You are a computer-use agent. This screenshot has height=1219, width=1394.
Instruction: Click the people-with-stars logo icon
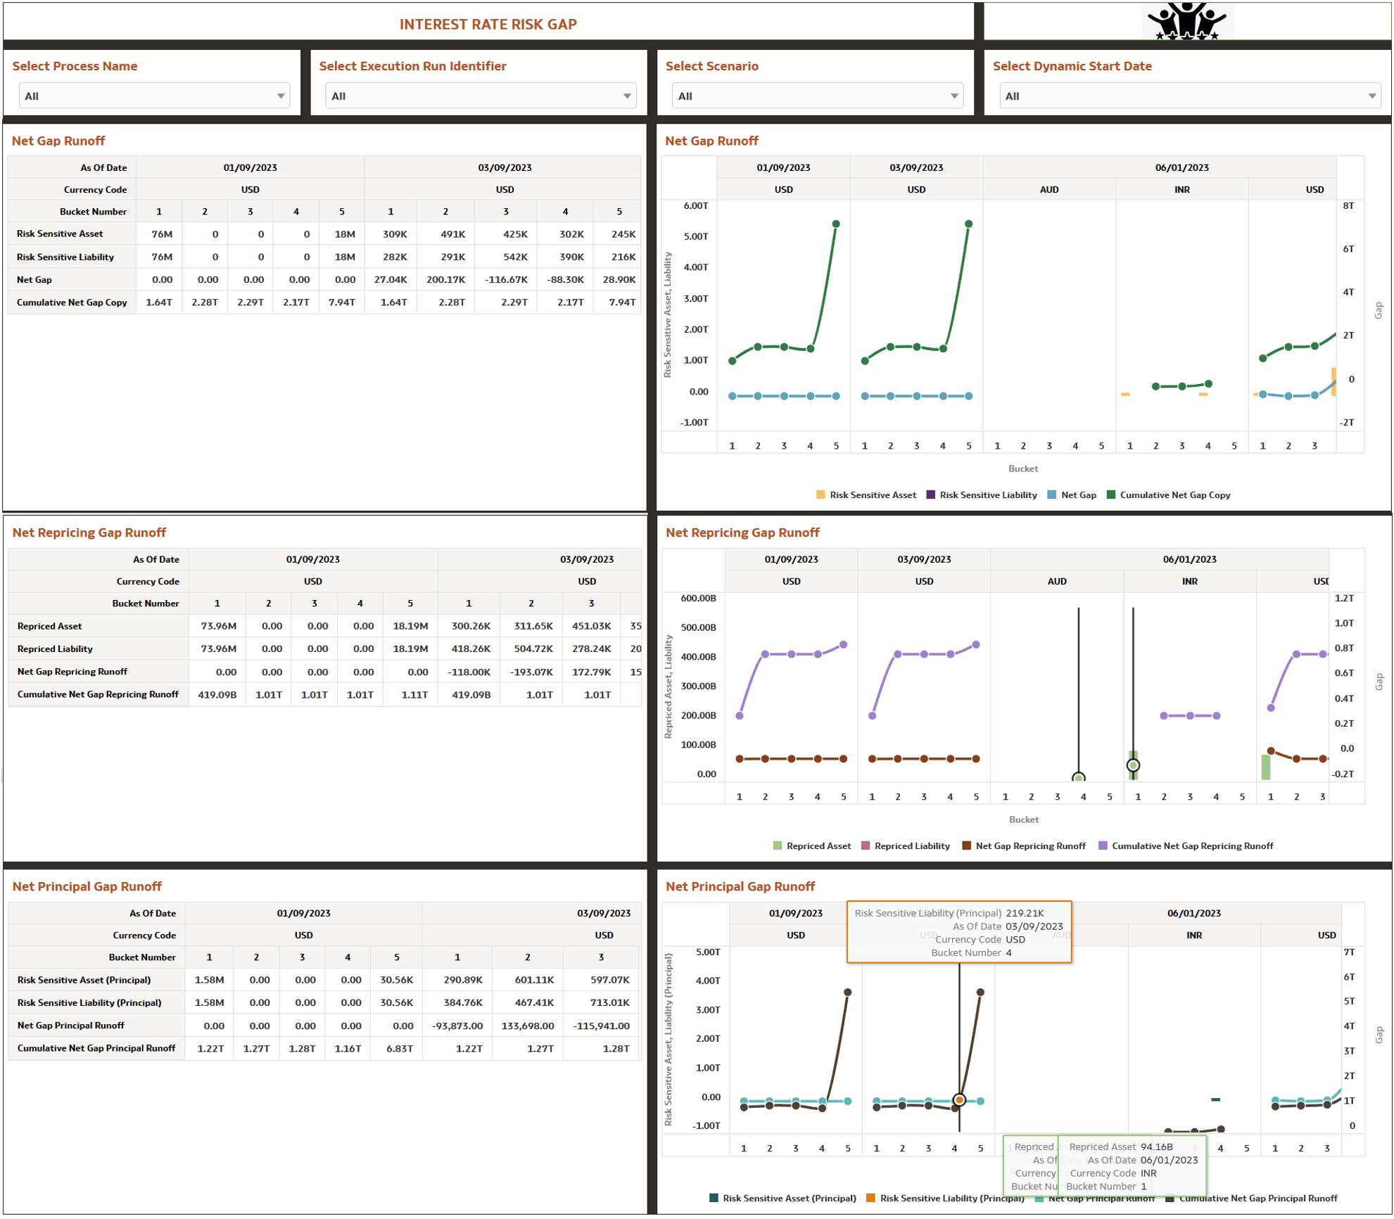(x=1186, y=20)
